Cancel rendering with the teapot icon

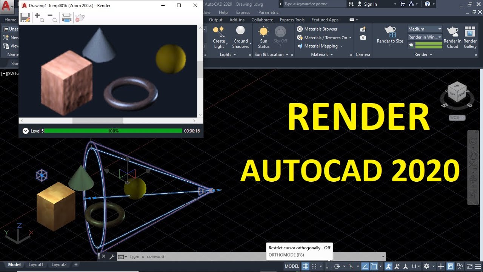(80, 18)
